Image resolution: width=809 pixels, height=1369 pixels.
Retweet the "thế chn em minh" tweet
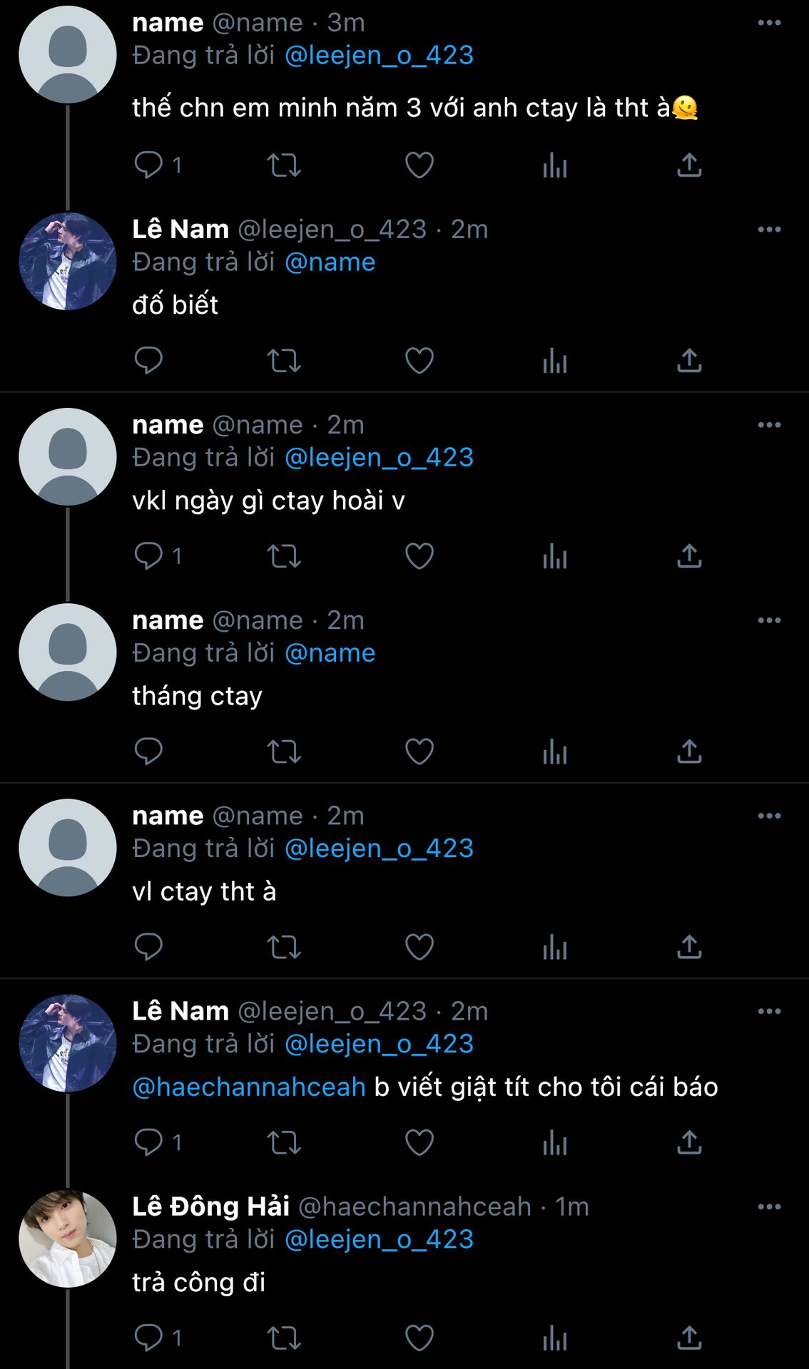[x=283, y=165]
